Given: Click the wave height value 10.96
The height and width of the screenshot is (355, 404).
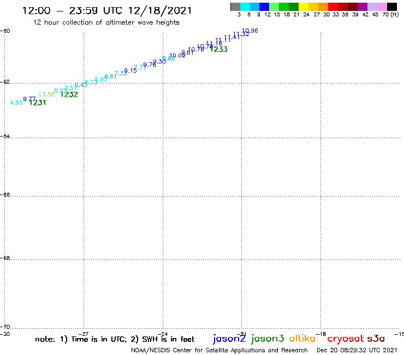Looking at the screenshot, I should point(250,31).
